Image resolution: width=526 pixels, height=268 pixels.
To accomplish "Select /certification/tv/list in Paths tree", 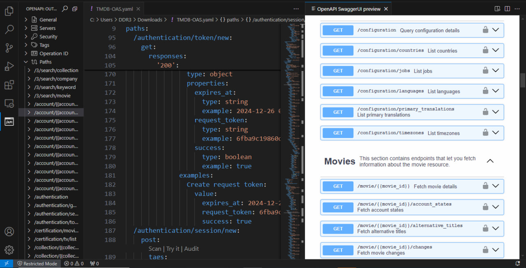I will point(55,239).
